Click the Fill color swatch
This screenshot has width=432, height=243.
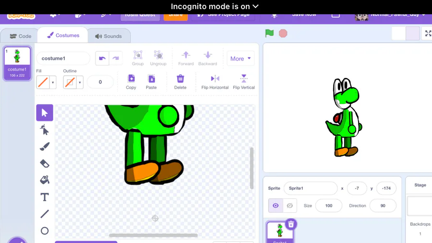pyautogui.click(x=43, y=82)
